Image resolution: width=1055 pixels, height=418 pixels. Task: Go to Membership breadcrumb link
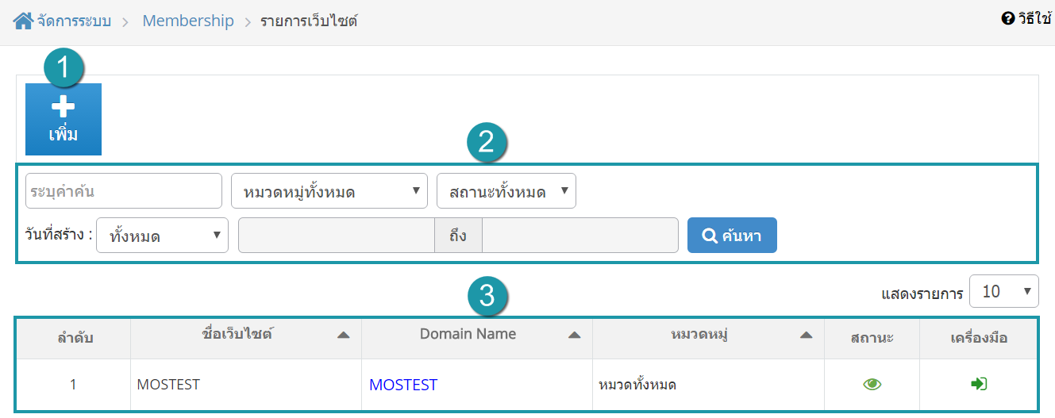point(188,21)
